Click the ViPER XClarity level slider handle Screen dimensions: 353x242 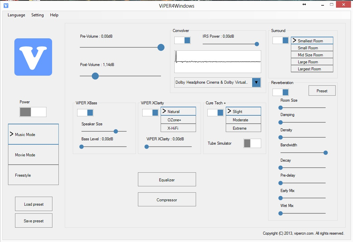(x=147, y=147)
